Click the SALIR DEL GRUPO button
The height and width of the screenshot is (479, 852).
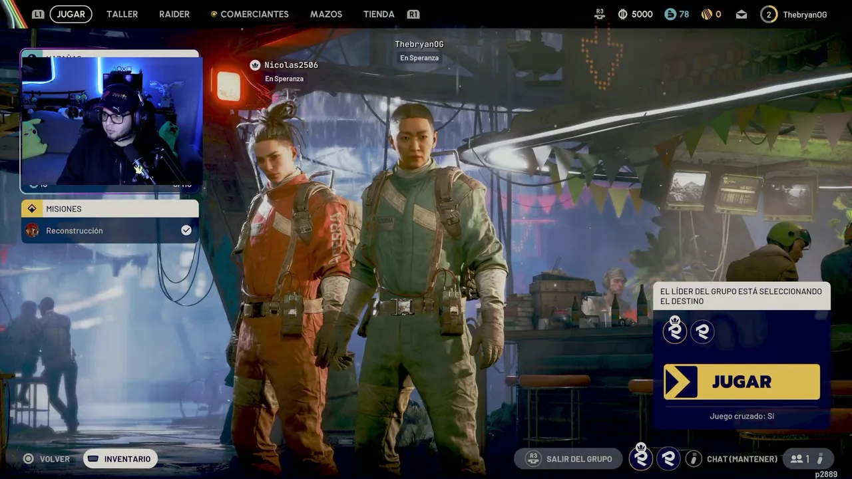[568, 459]
